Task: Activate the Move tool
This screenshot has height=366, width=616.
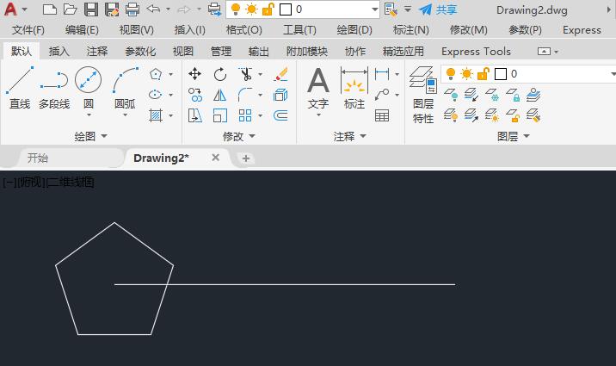Action: coord(194,74)
